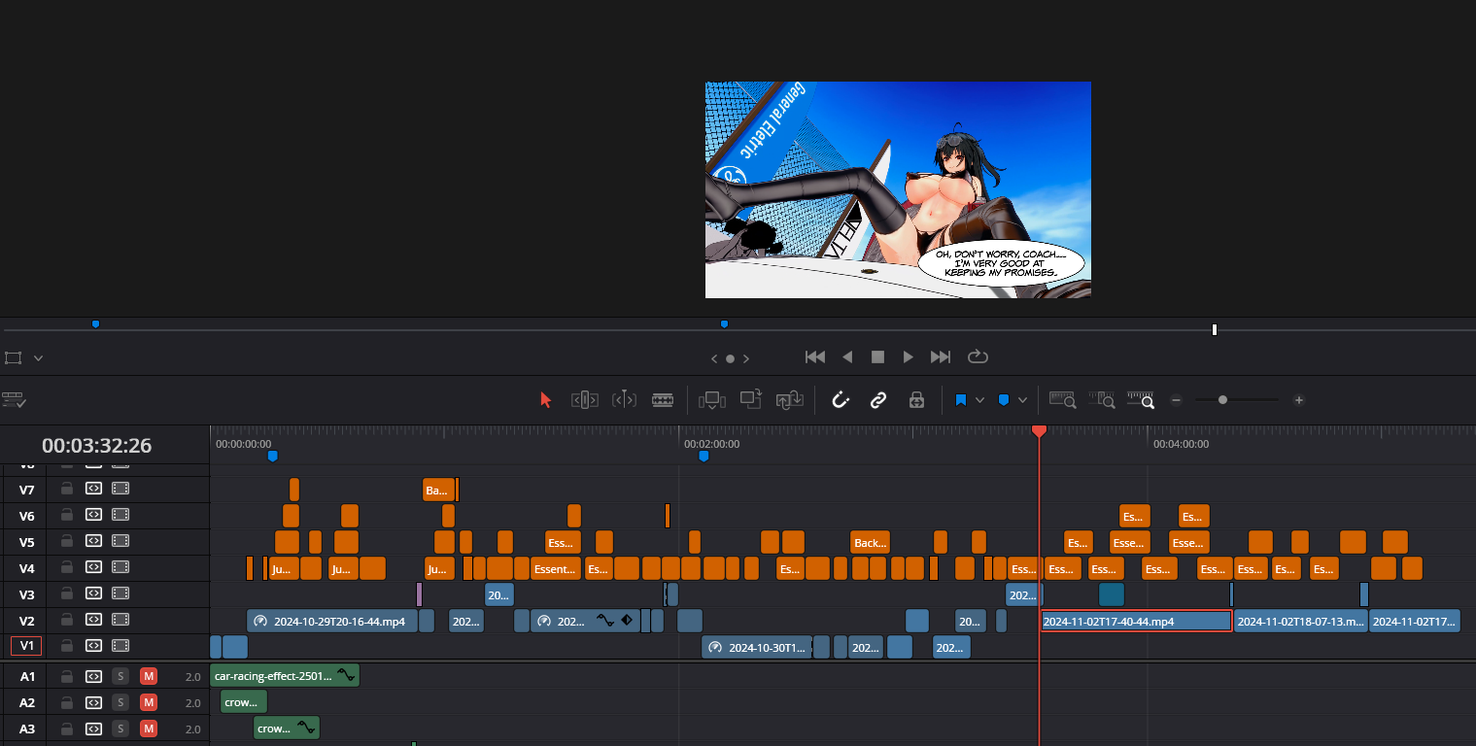Viewport: 1476px width, 746px height.
Task: Disable video track V1 filmstrip icon
Action: (x=120, y=646)
